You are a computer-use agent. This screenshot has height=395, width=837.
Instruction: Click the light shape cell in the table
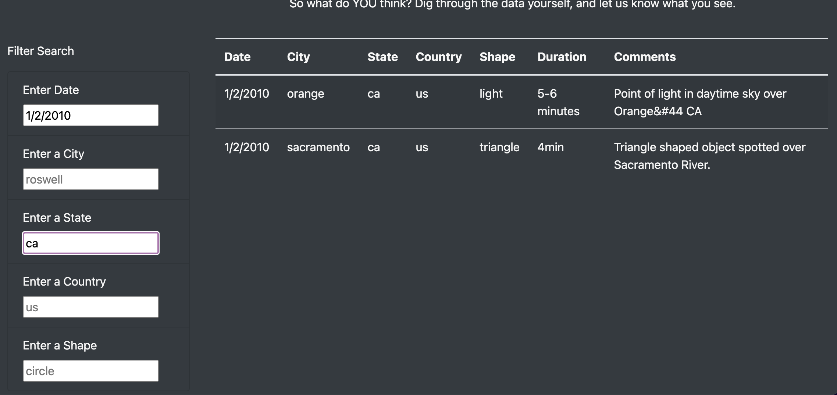[x=491, y=94]
